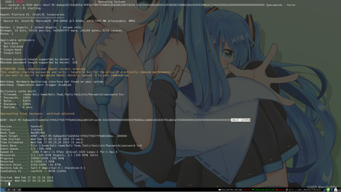Screen dimensions: 341x192
Task: Click the 85.5 GiB disk space entry
Action: coord(238,190)
